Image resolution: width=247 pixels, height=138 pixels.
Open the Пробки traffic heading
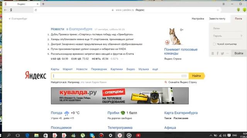tap(113, 113)
